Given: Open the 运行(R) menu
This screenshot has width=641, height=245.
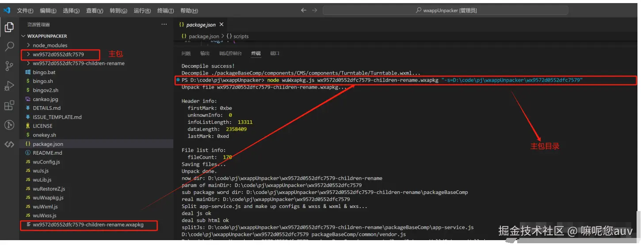Looking at the screenshot, I should coord(142,11).
